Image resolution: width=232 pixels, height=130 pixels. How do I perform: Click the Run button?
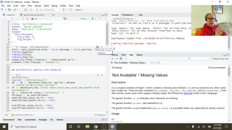(x=83, y=19)
